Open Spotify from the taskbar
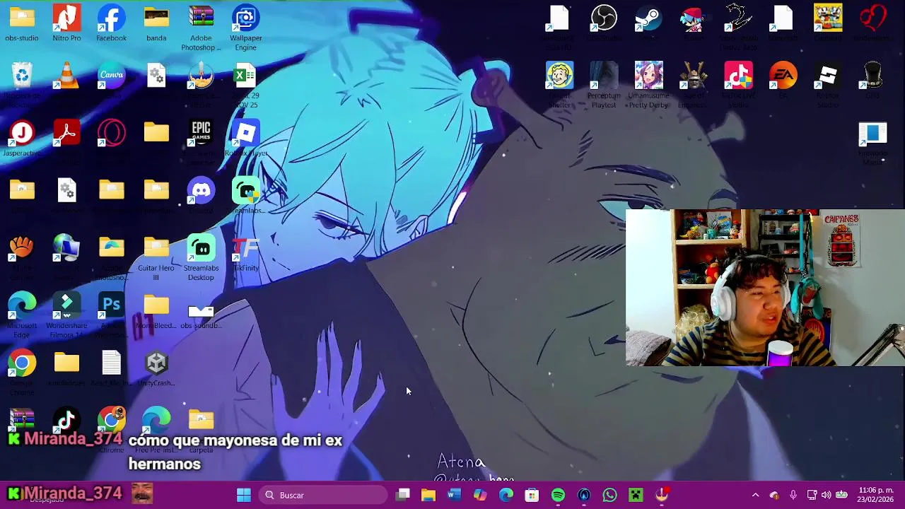The image size is (905, 509). coord(558,495)
